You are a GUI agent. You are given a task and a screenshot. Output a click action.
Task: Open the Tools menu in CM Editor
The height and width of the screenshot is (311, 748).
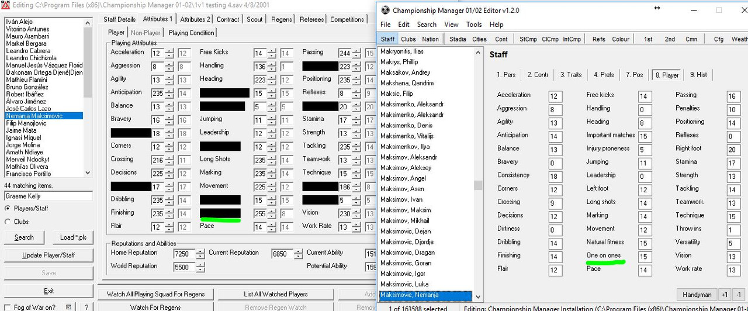(x=474, y=25)
